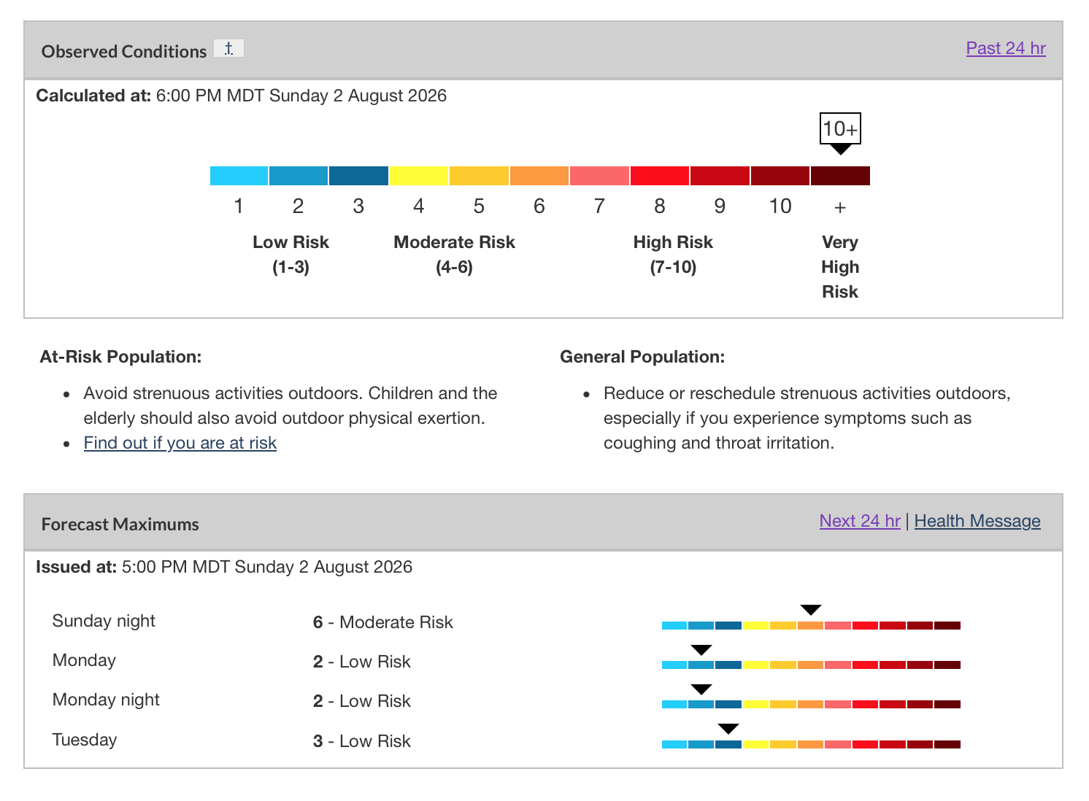1089x801 pixels.
Task: Open the Past 24 hr link
Action: (x=1006, y=48)
